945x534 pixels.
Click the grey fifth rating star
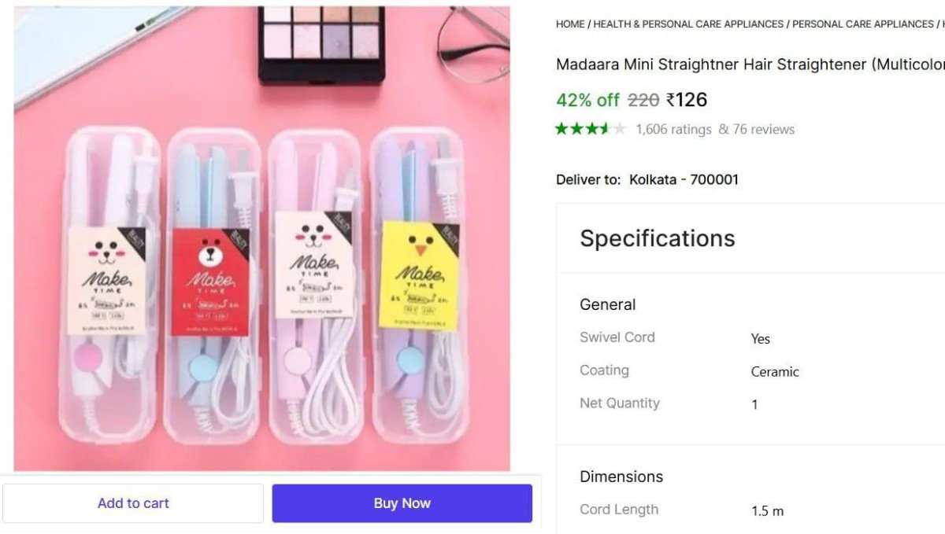click(620, 129)
